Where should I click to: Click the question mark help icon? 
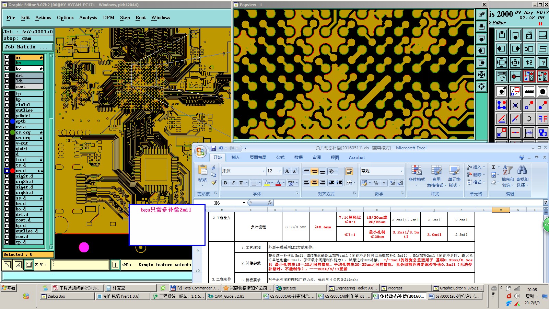pyautogui.click(x=542, y=62)
